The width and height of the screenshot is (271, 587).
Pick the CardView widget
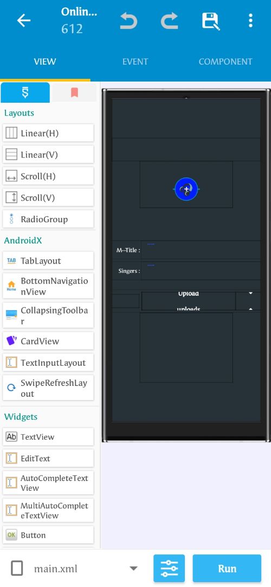coord(48,341)
